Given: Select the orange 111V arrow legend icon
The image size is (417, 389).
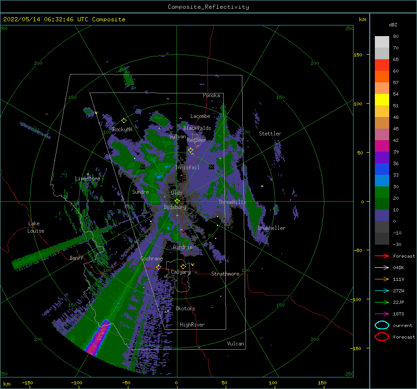Looking at the screenshot, I should coord(382,279).
